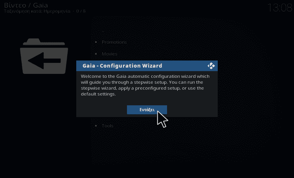This screenshot has height=178, width=294.
Task: Click the Εντάξει button in the wizard dialog
Action: (x=147, y=110)
